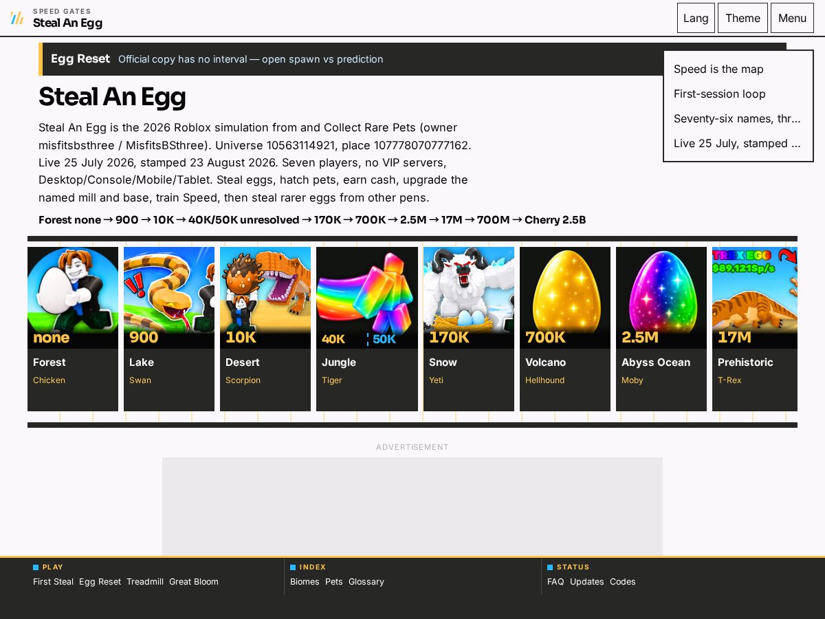Screen dimensions: 825x619
Task: Click the Steal An Egg site logo icon
Action: (x=17, y=18)
